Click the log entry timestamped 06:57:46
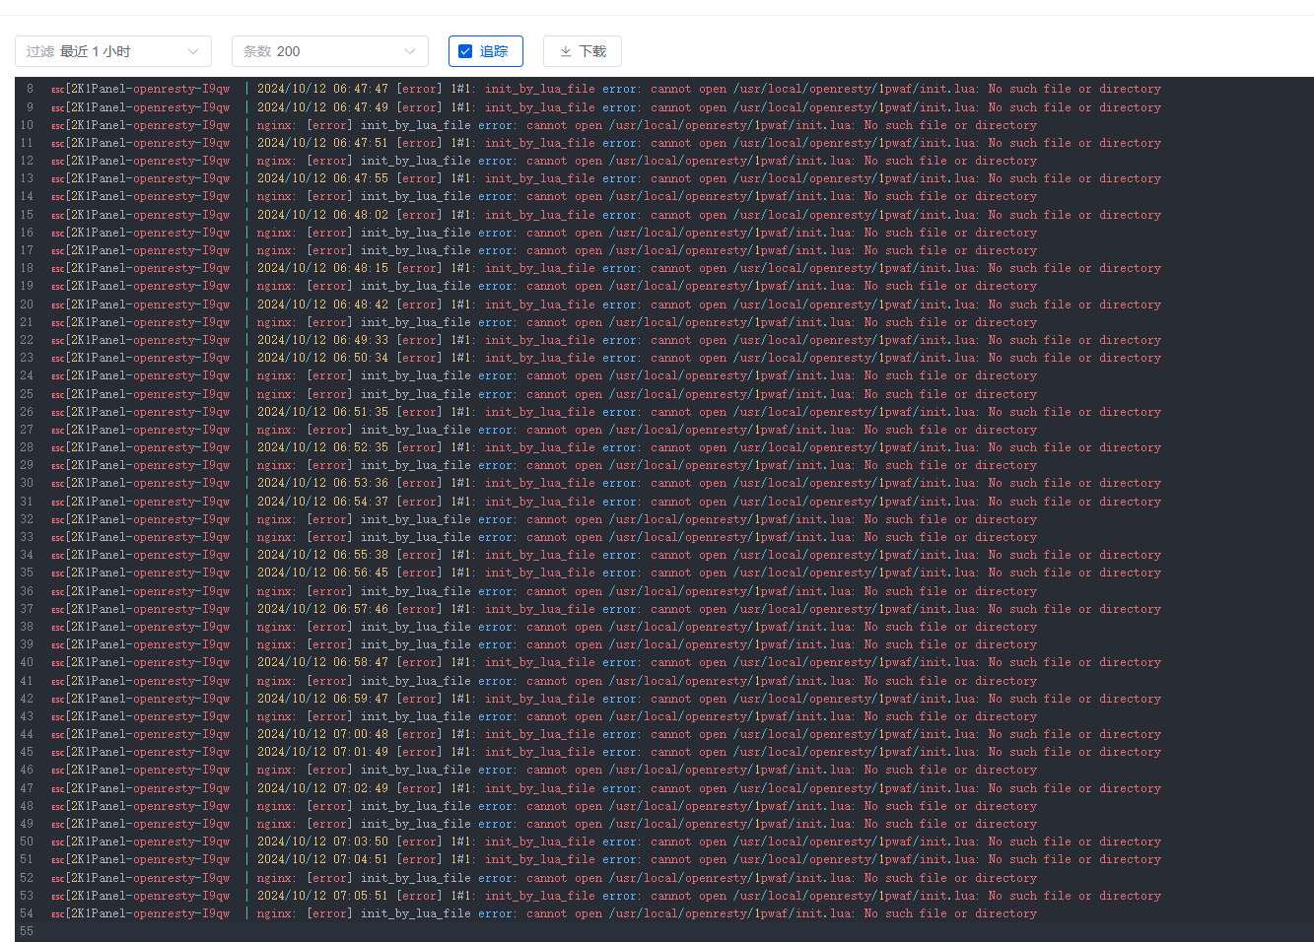 coord(606,609)
